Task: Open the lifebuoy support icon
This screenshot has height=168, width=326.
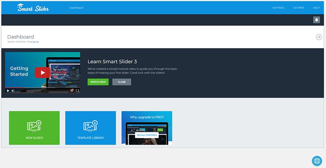Action: tap(317, 161)
